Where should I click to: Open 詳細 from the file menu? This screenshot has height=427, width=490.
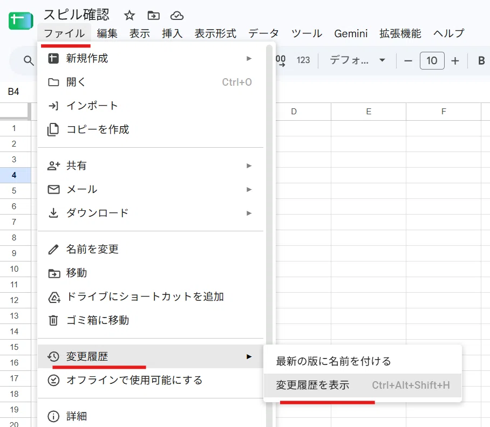point(151,416)
